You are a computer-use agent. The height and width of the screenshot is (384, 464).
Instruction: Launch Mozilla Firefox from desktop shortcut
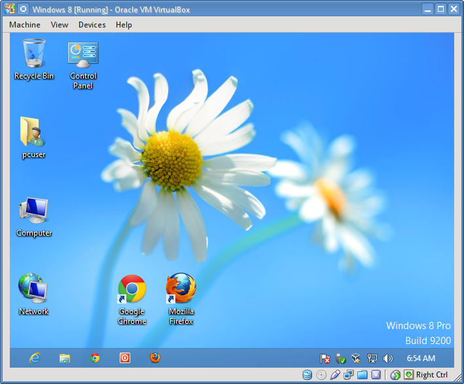pyautogui.click(x=181, y=289)
